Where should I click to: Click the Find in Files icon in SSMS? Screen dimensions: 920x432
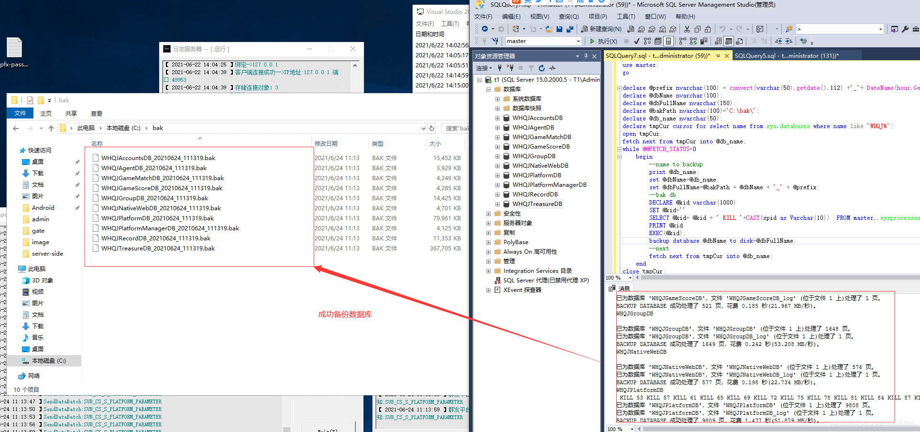789,29
